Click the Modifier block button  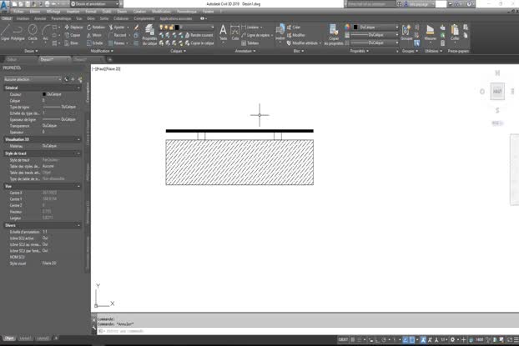[295, 35]
